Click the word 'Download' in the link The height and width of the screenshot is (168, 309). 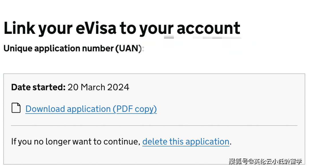coord(45,109)
